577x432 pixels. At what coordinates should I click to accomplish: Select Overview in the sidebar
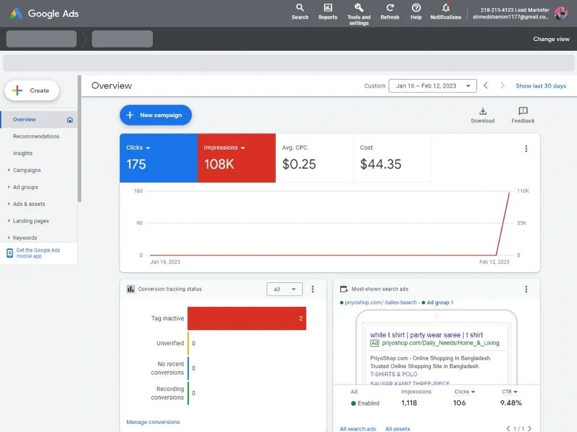click(39, 120)
